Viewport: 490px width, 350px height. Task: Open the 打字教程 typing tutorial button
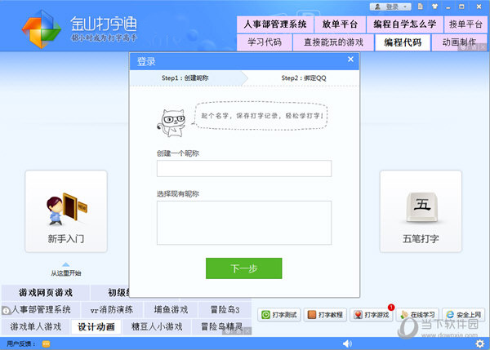pyautogui.click(x=325, y=315)
